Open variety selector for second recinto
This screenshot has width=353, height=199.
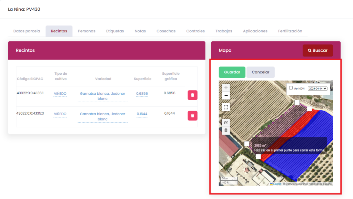[x=102, y=116]
